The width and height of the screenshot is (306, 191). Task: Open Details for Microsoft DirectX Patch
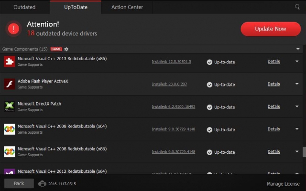pyautogui.click(x=273, y=106)
